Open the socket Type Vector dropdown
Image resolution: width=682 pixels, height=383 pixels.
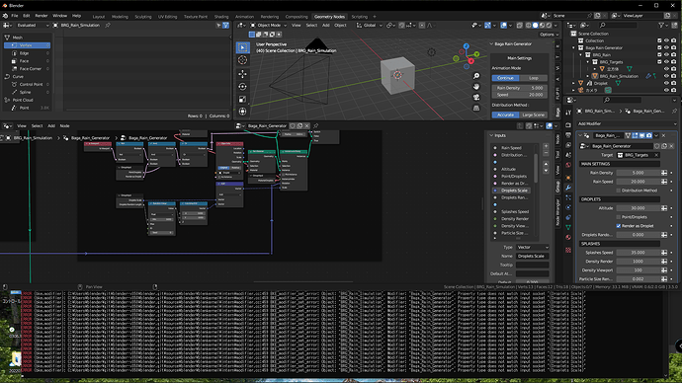click(x=533, y=247)
